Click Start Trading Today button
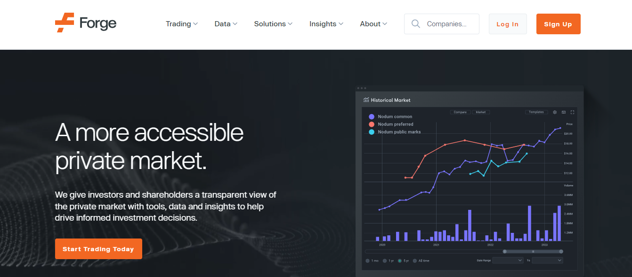632x277 pixels. 98,249
